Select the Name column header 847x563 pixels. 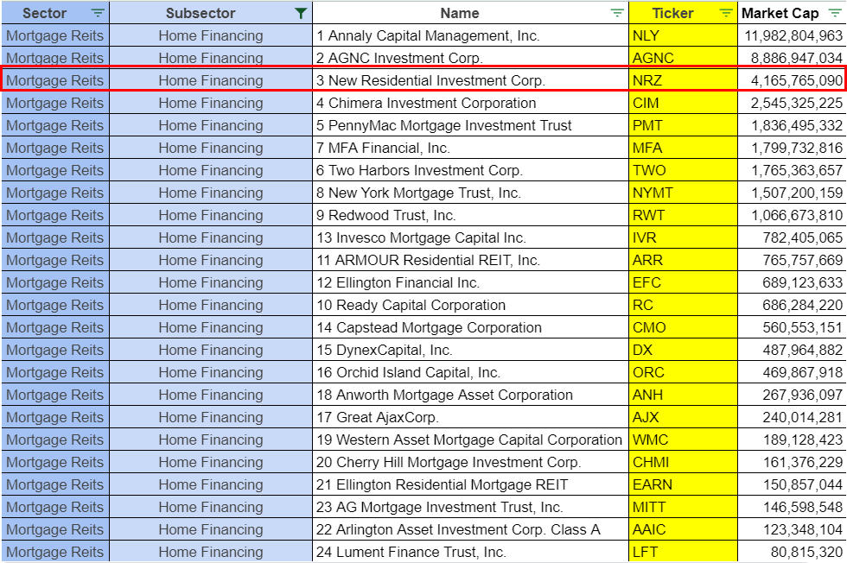(470, 13)
